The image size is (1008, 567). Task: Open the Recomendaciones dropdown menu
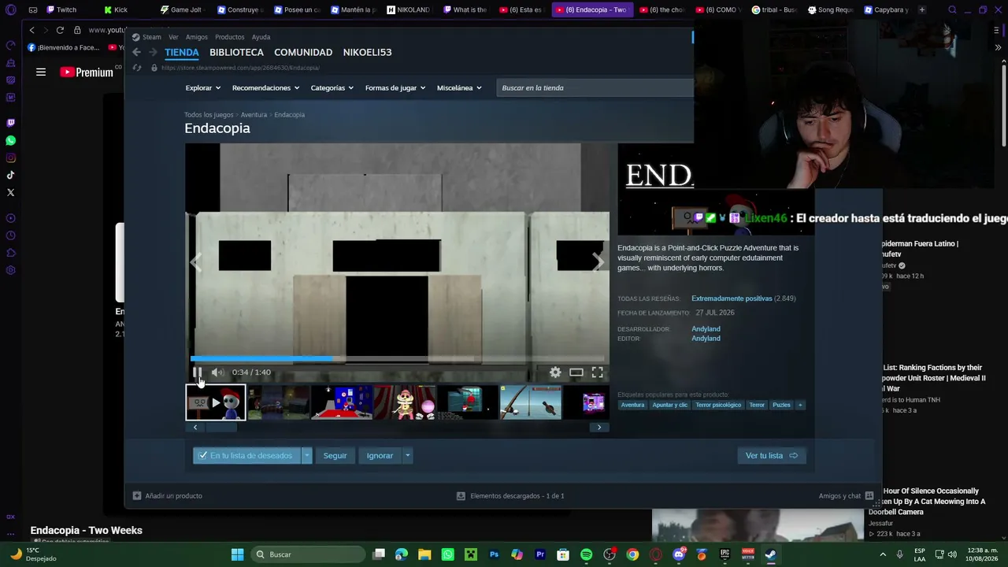point(265,88)
